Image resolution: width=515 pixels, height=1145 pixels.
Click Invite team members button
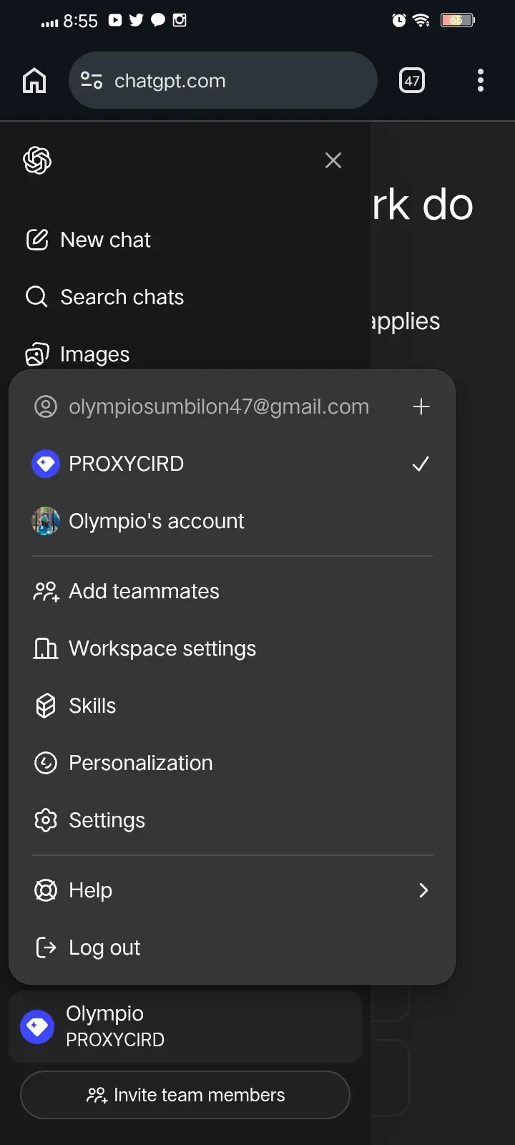(185, 1095)
